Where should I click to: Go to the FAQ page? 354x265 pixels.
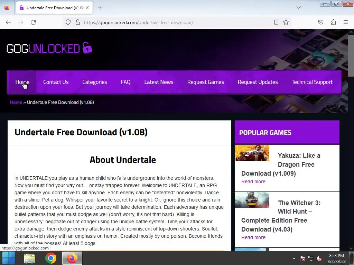coord(126,82)
